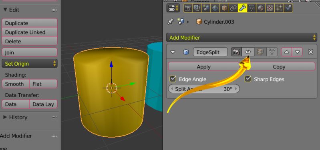Click the Data Lay transfer button
Viewport: 320px width, 150px height.
click(x=44, y=104)
